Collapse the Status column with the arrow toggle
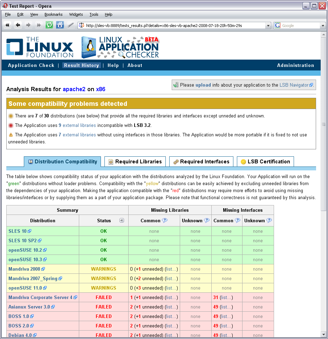Screen dimensions: 328x339 click(122, 220)
